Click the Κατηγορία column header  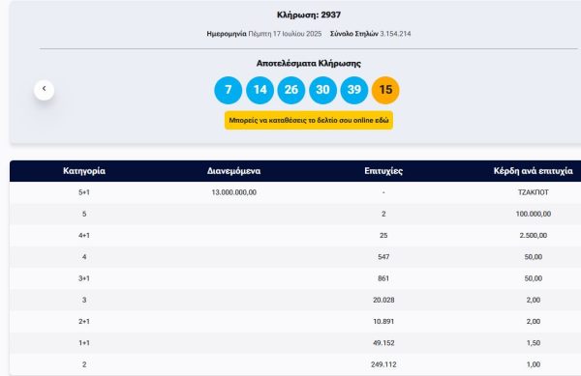tap(84, 171)
